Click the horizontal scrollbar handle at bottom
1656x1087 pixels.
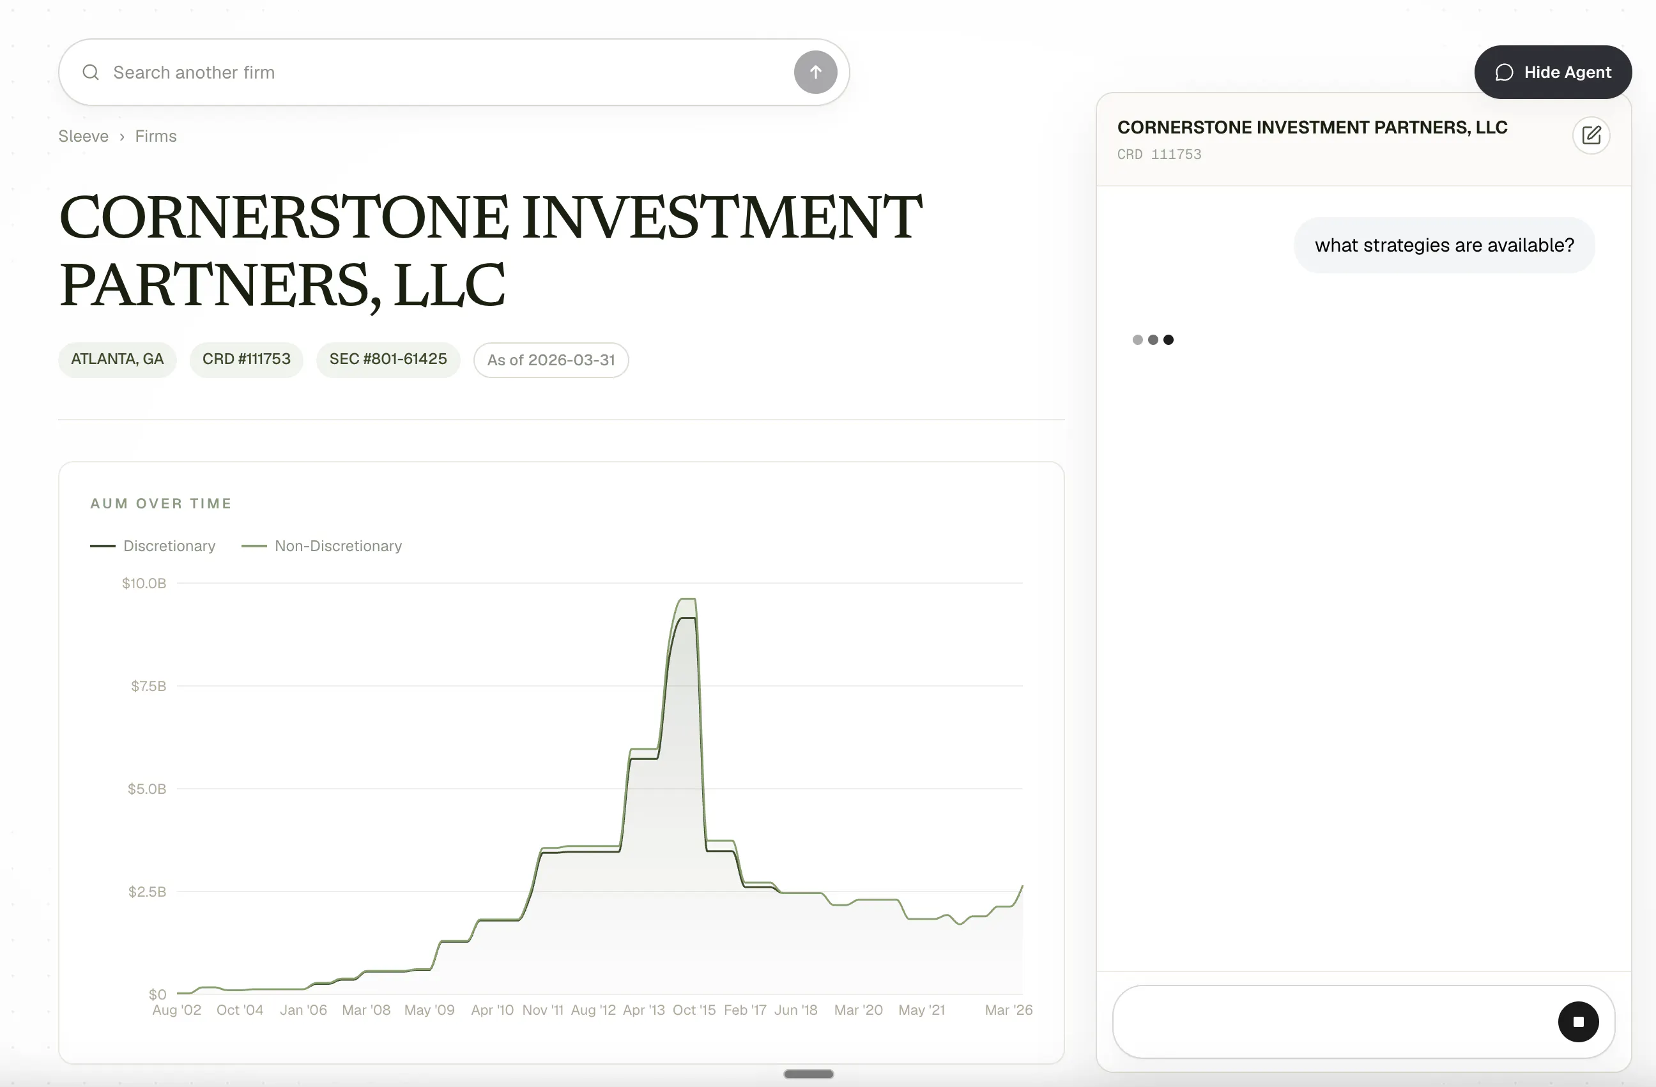[x=809, y=1074]
